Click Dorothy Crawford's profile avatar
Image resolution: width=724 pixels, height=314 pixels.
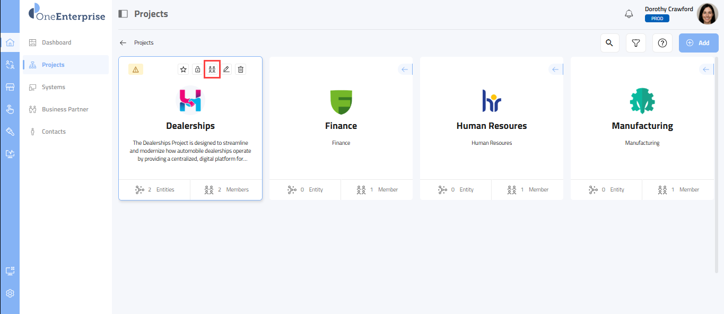[x=707, y=14]
